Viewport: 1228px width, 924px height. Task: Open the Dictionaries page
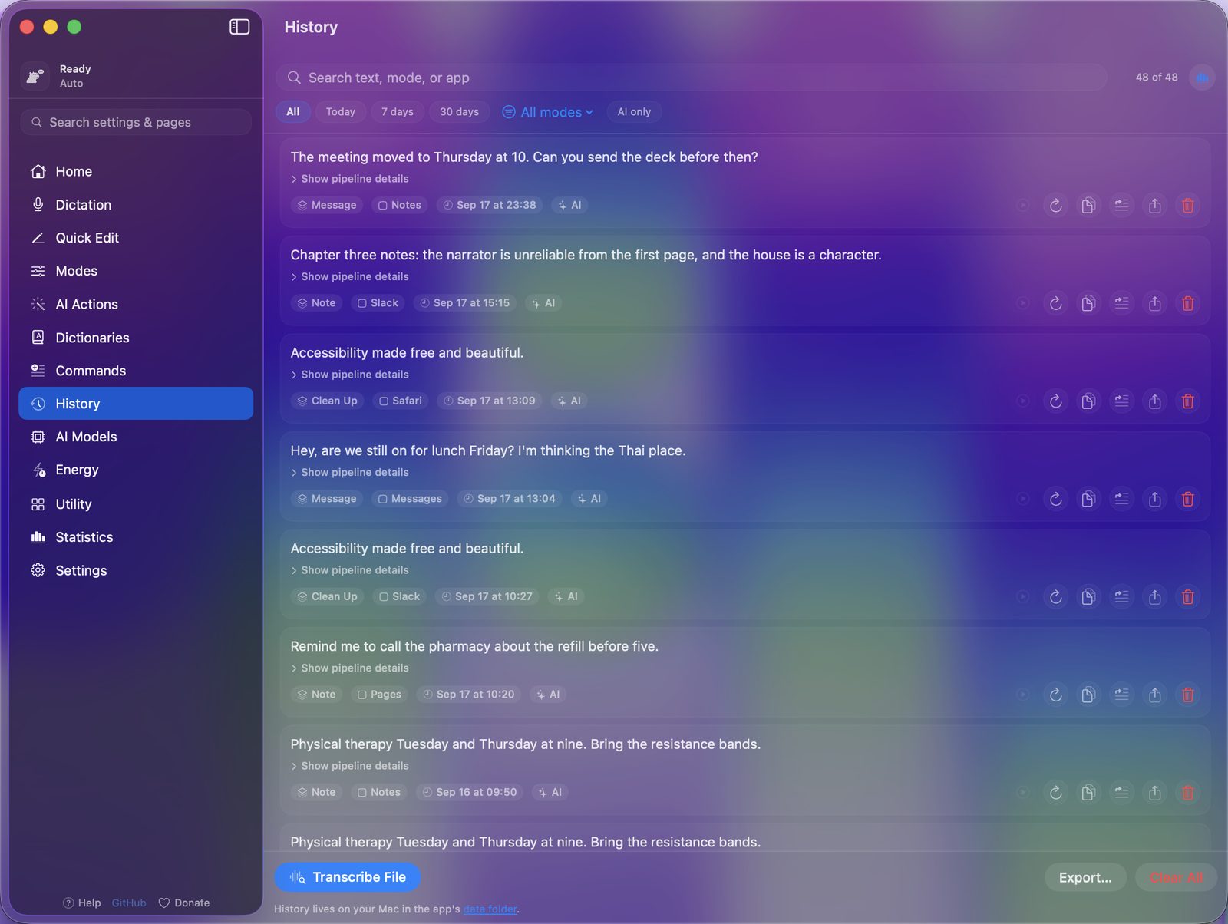(x=136, y=338)
